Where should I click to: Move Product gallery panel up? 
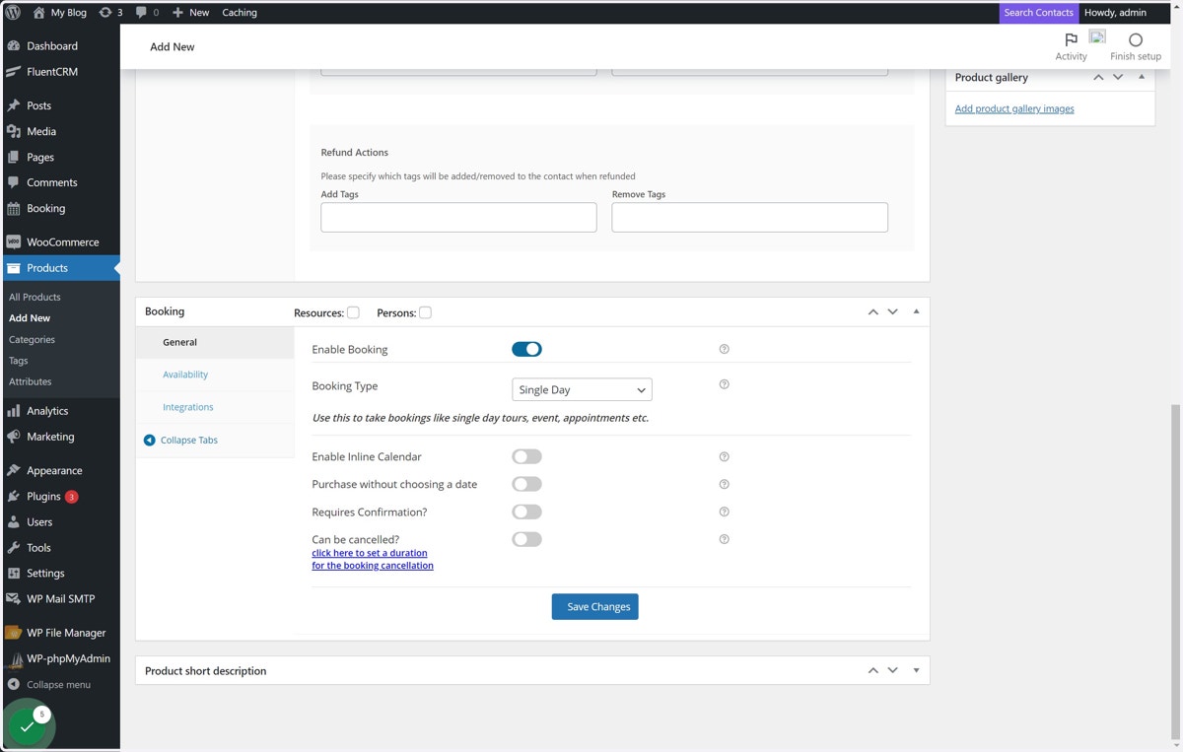pos(1098,77)
